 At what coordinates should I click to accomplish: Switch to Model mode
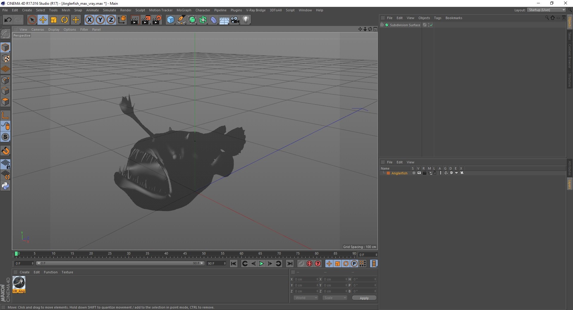(x=5, y=47)
